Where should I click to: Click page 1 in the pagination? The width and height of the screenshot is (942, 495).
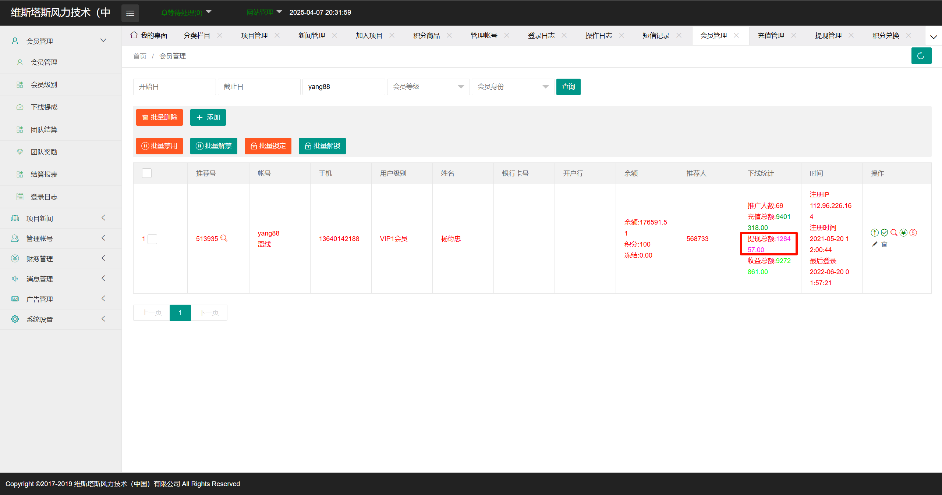point(180,313)
